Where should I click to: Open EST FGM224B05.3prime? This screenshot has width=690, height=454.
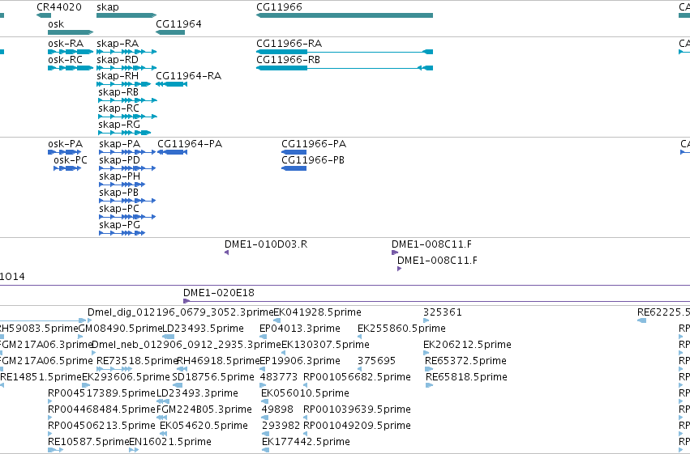(x=204, y=409)
